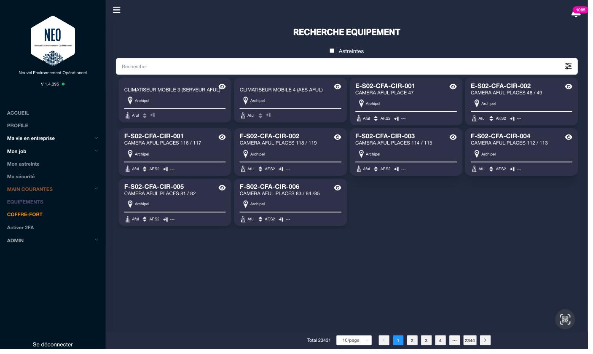Go to ACCUEIL in the sidebar
593x354 pixels.
[18, 113]
